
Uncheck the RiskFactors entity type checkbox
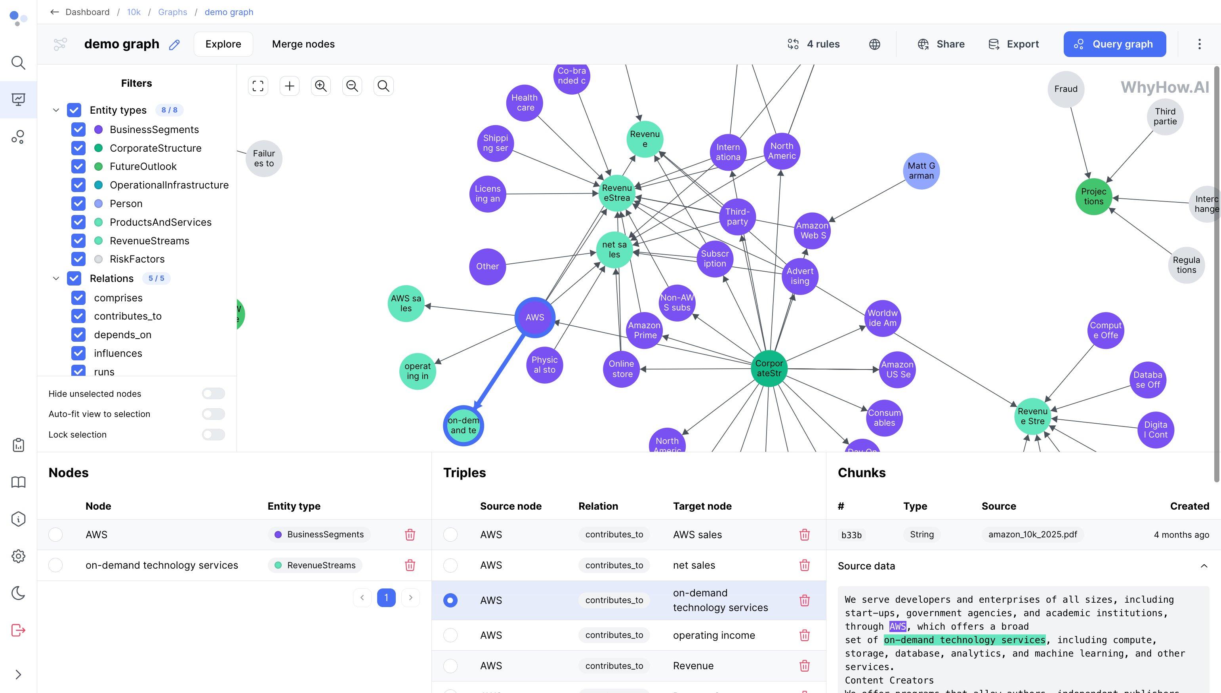(x=78, y=259)
